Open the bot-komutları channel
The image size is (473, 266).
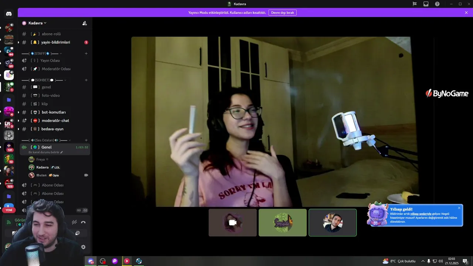55,112
